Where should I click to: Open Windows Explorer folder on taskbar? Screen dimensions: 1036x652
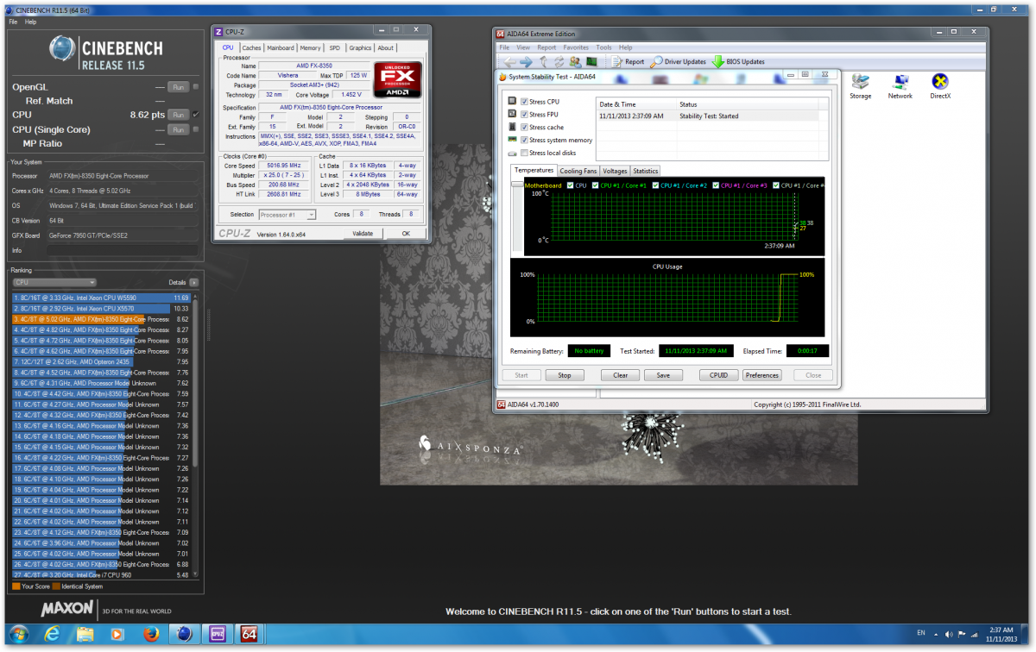point(85,635)
